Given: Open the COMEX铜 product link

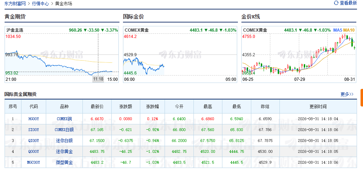Looking at the screenshot, I should tap(64, 119).
